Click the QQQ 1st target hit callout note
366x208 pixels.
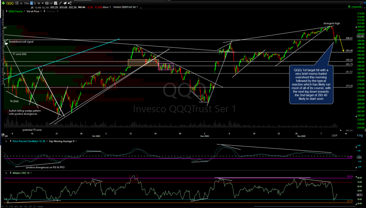(x=311, y=84)
